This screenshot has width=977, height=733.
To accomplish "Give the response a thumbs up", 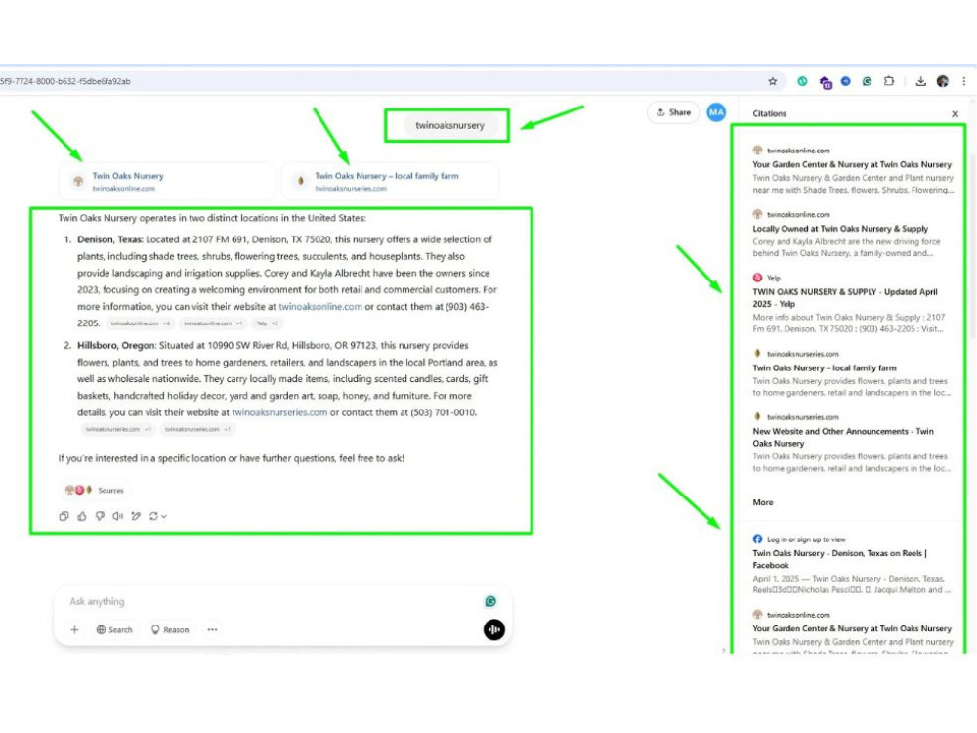I will coord(82,516).
